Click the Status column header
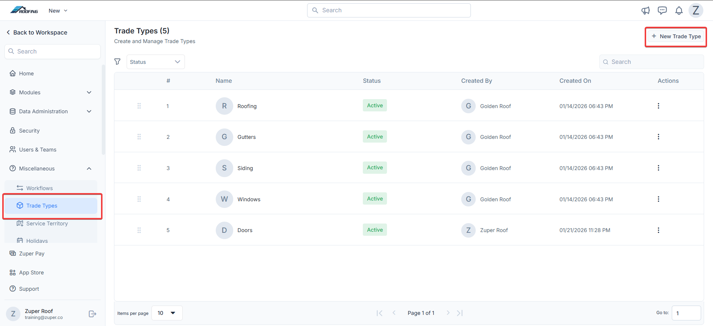Screen dimensions: 713x326 click(372, 81)
